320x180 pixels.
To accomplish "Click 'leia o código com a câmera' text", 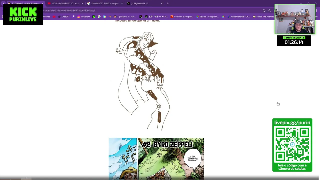I will tap(292, 167).
